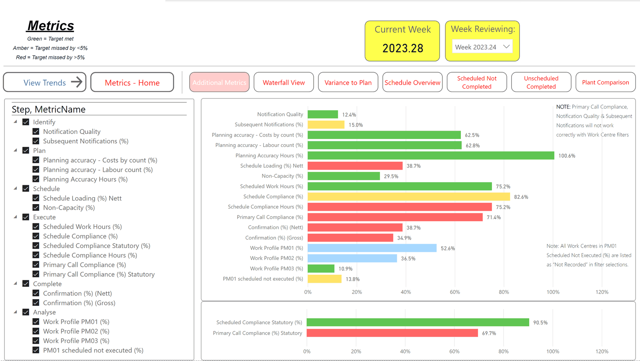640x361 pixels.
Task: Go to Schedule Overview page
Action: click(412, 82)
